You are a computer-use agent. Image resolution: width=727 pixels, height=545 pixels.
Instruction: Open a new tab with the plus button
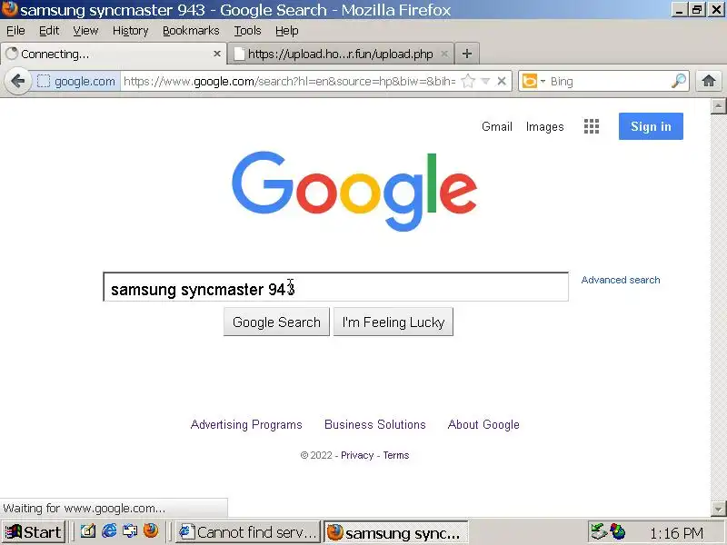click(467, 54)
